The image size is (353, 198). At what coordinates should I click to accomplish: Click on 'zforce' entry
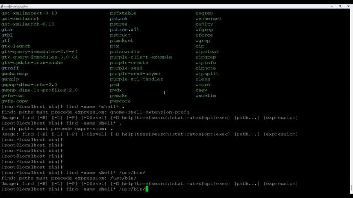pos(204,35)
